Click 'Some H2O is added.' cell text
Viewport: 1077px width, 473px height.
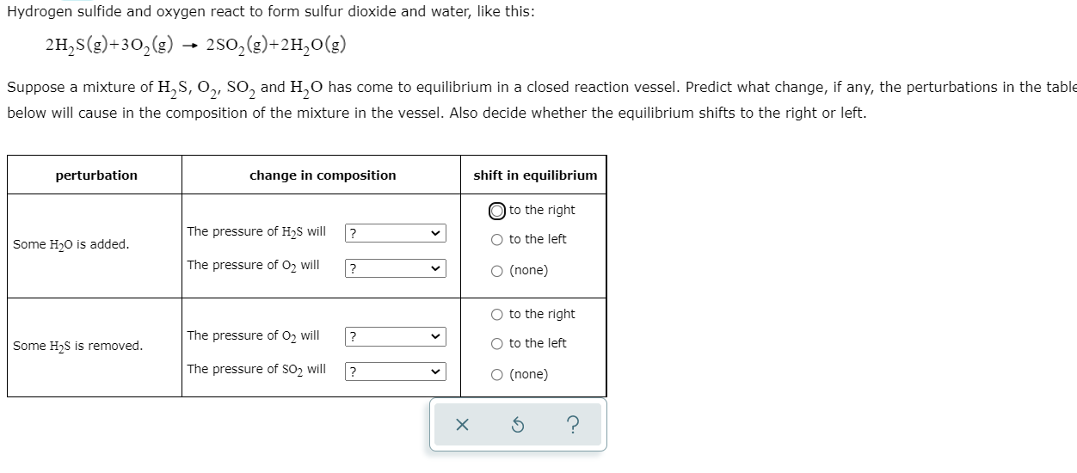click(x=71, y=245)
